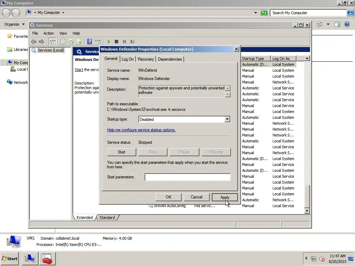355x266 pixels.
Task: Click the muted speaker tray icon
Action: [x=322, y=259]
